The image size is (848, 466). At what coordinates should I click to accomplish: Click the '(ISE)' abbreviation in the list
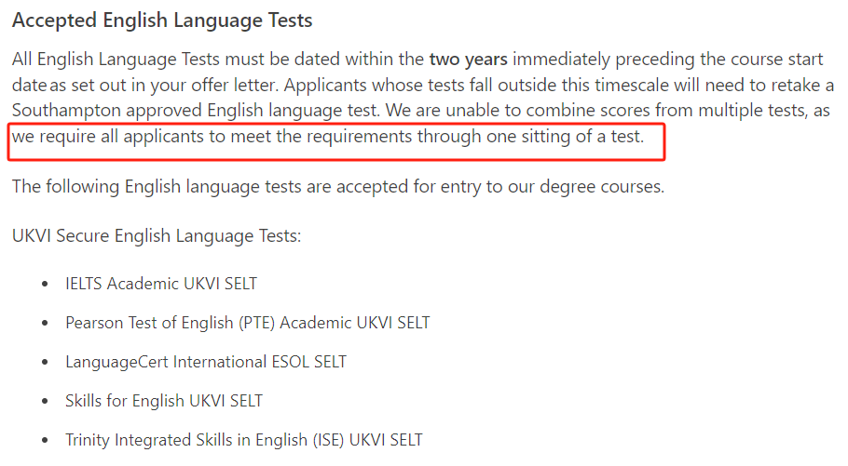click(329, 440)
